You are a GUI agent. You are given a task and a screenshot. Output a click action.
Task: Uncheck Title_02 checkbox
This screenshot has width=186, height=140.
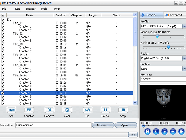pos(3,34)
